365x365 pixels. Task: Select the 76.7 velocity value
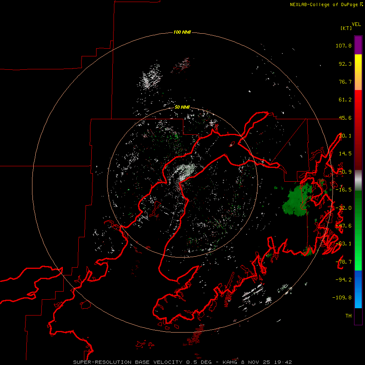point(345,82)
